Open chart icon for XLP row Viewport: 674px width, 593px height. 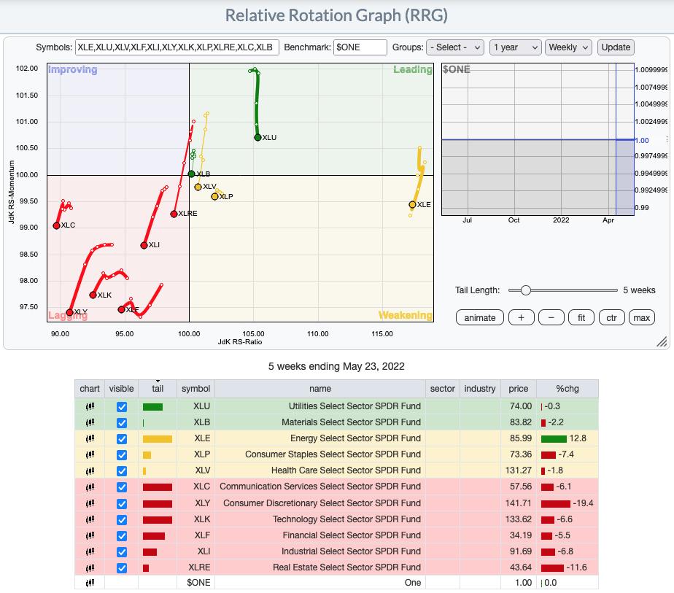[x=90, y=454]
